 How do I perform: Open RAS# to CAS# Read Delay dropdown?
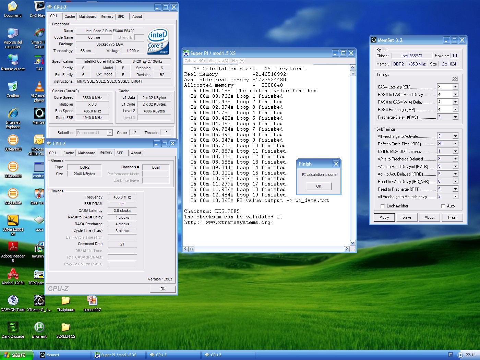pyautogui.click(x=455, y=94)
